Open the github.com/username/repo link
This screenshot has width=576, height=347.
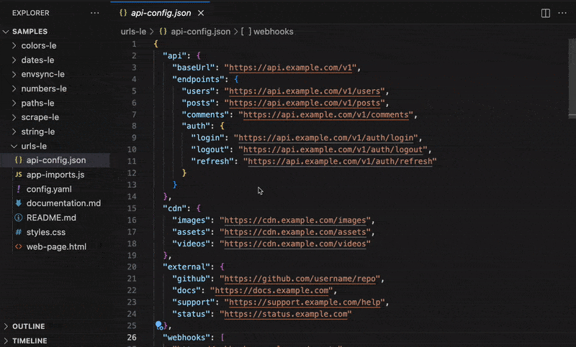[300, 279]
